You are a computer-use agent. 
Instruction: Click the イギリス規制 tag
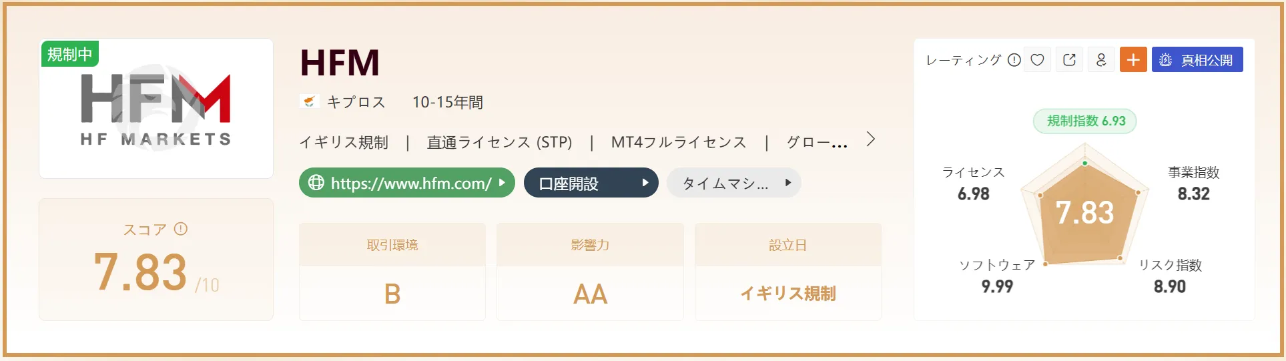coord(344,142)
